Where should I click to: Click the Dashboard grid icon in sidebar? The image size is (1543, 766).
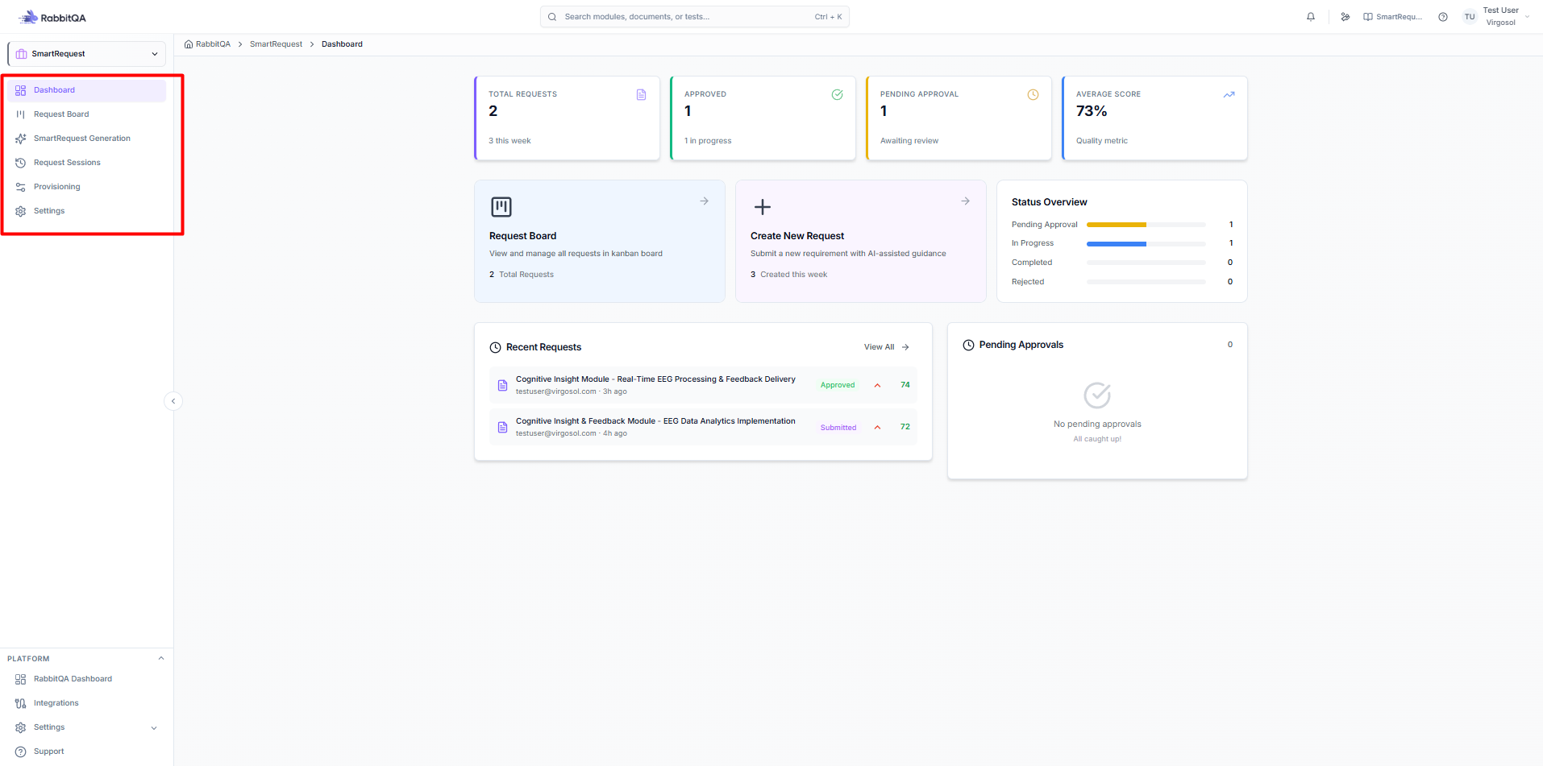pos(21,90)
